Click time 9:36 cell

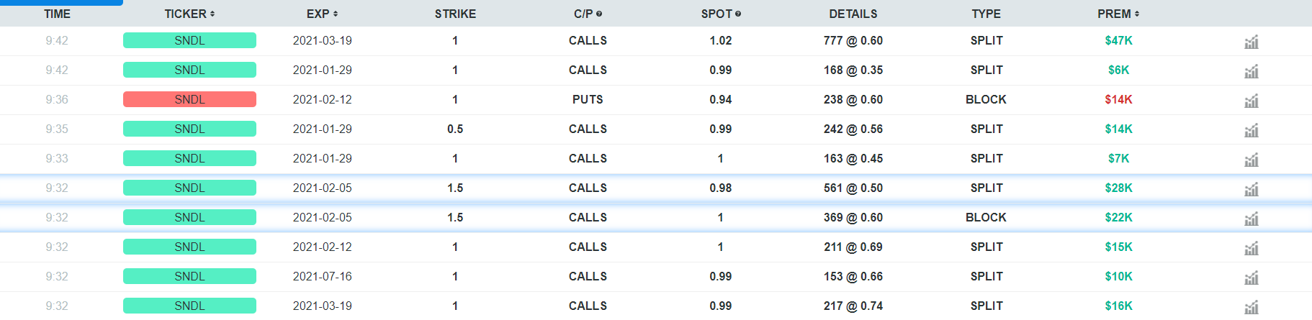tap(57, 99)
